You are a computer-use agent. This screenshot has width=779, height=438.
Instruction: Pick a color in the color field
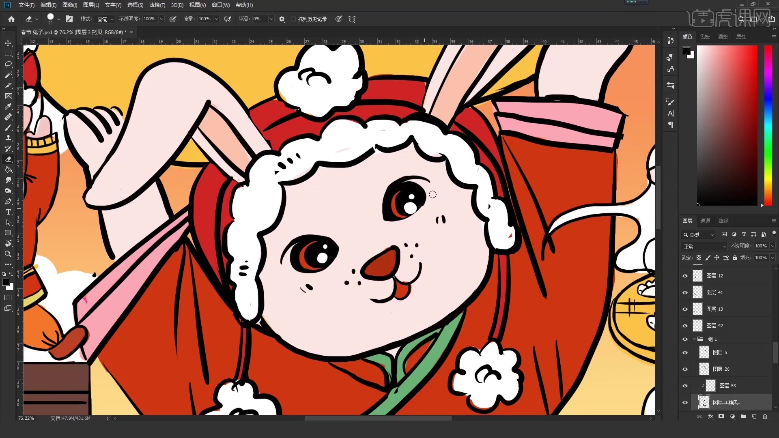[727, 125]
